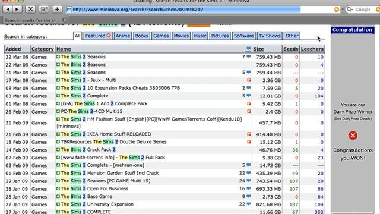380x214 pixels.
Task: Open comments icon for Sims 2 Seasons PC GAME Multi 15
Action: click(x=249, y=181)
